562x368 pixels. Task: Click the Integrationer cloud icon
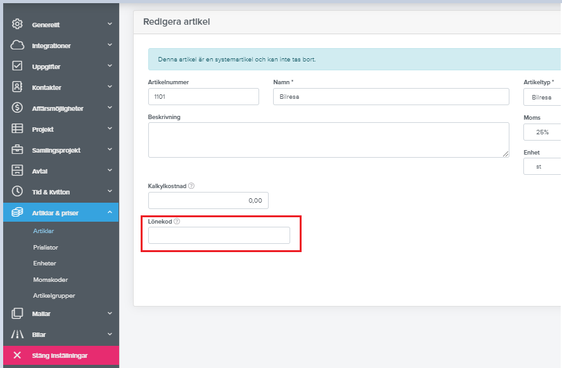coord(18,46)
